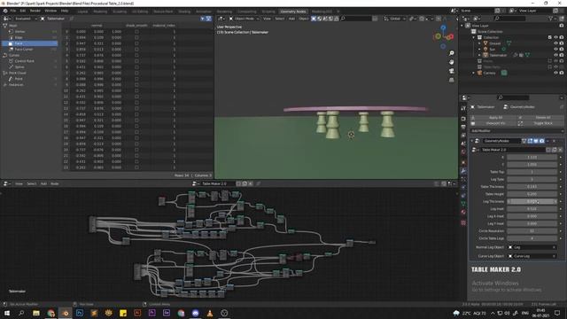Open VLC cone icon in the taskbar

click(210, 313)
